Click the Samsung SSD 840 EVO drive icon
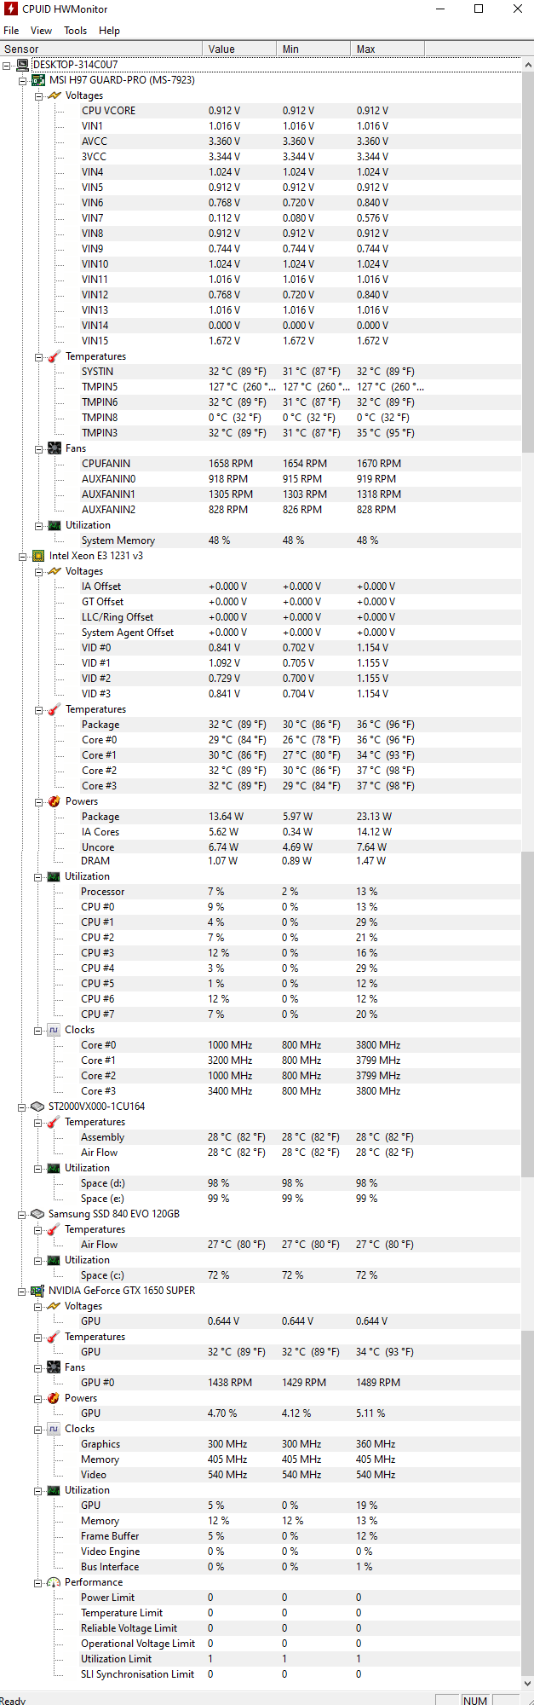534x1705 pixels. [x=37, y=1214]
